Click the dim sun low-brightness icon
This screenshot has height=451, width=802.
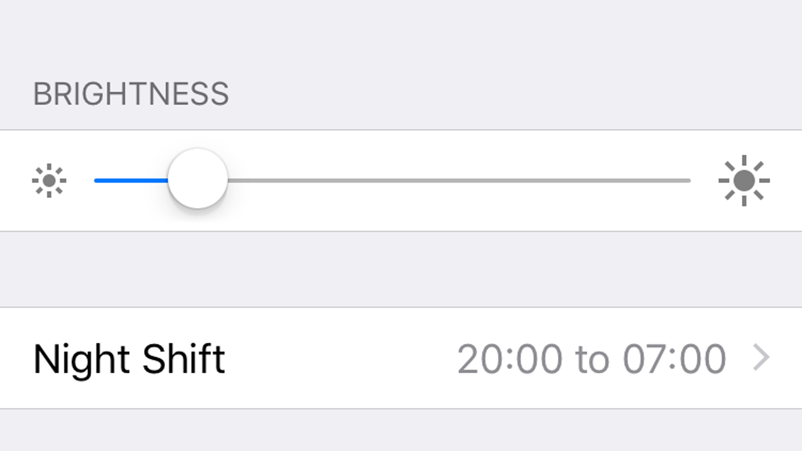tap(49, 180)
